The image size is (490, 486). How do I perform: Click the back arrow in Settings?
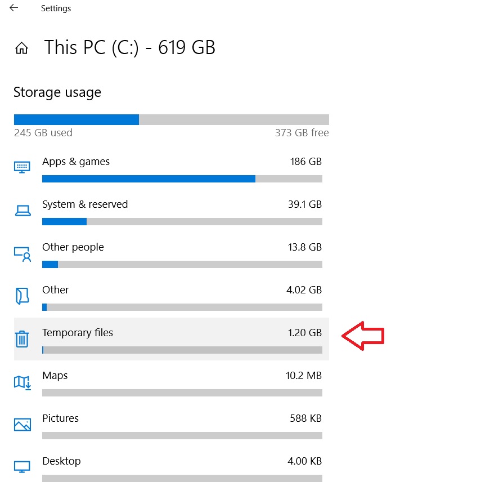(x=14, y=8)
